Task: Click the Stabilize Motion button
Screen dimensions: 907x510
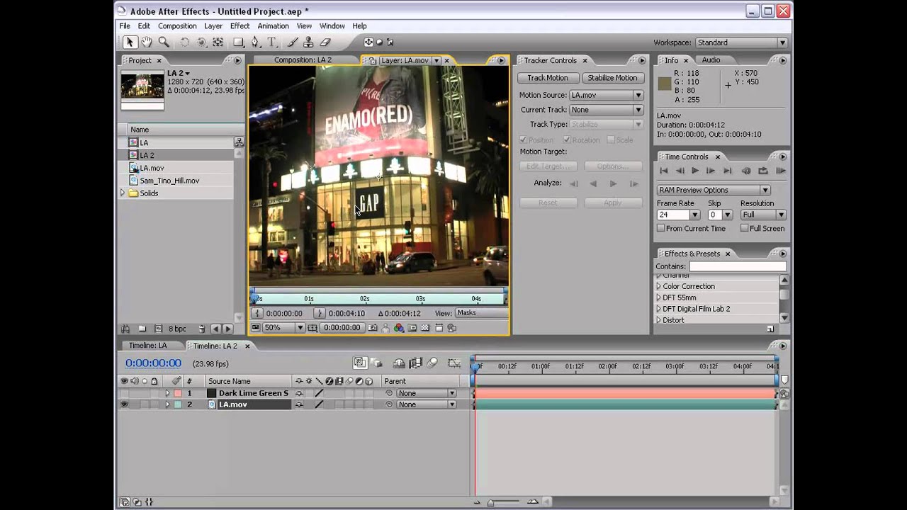Action: coord(612,78)
